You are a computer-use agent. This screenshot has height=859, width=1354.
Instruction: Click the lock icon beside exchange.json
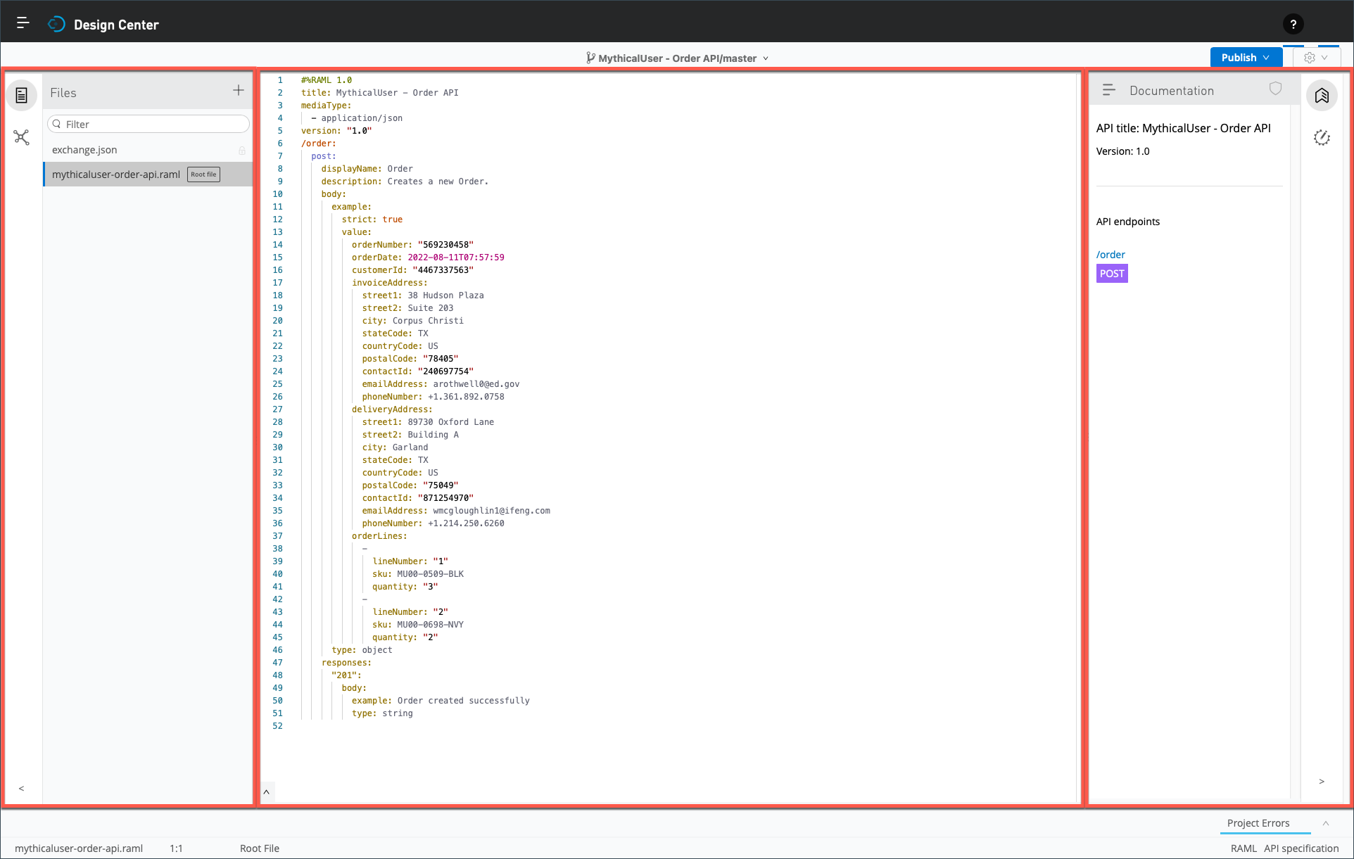pyautogui.click(x=242, y=151)
